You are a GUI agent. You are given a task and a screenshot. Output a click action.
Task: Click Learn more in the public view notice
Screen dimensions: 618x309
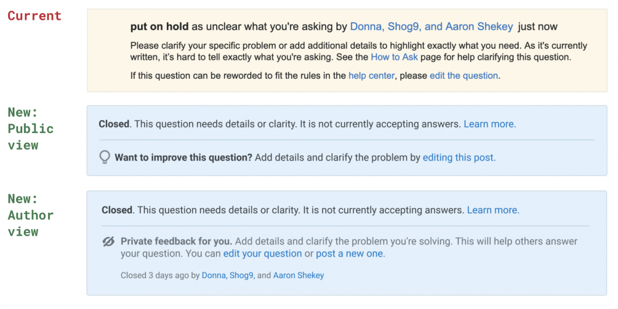point(490,124)
